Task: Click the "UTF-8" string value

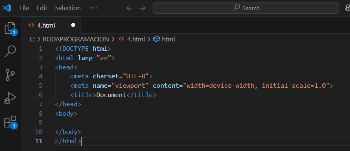Action: (x=136, y=76)
